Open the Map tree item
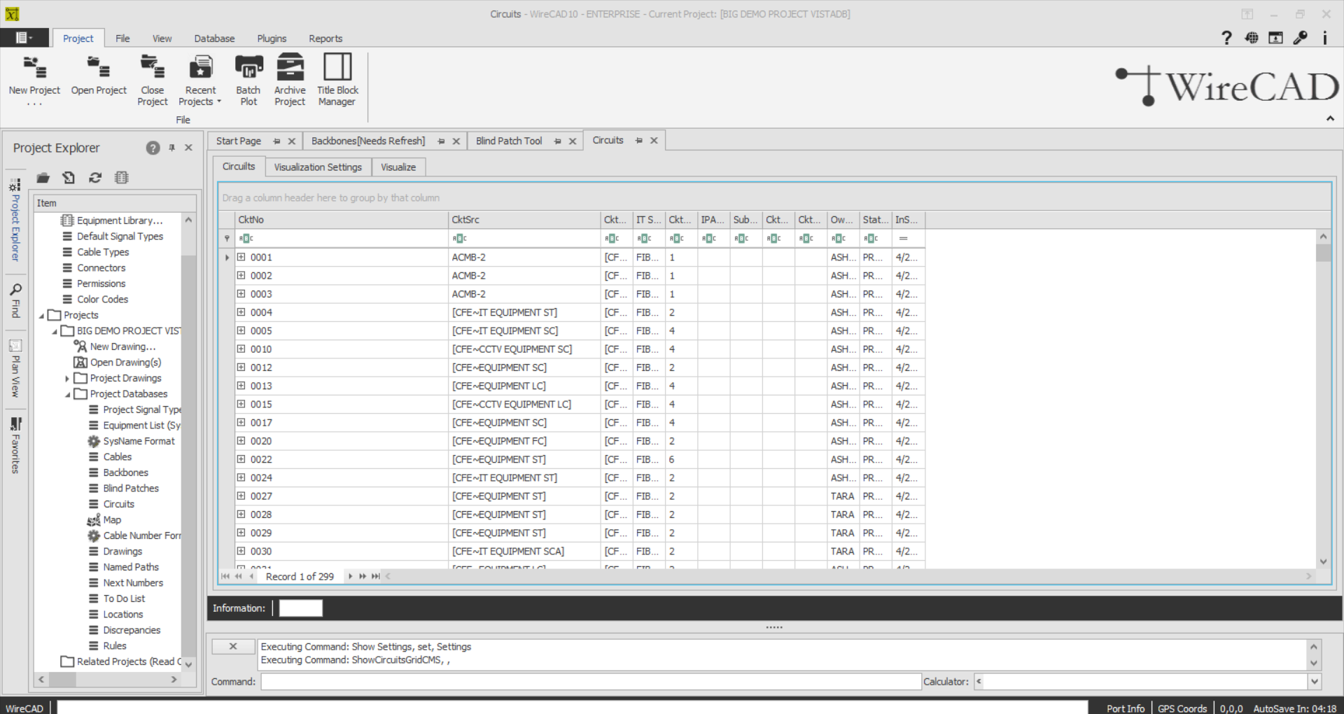The width and height of the screenshot is (1344, 714). (112, 520)
